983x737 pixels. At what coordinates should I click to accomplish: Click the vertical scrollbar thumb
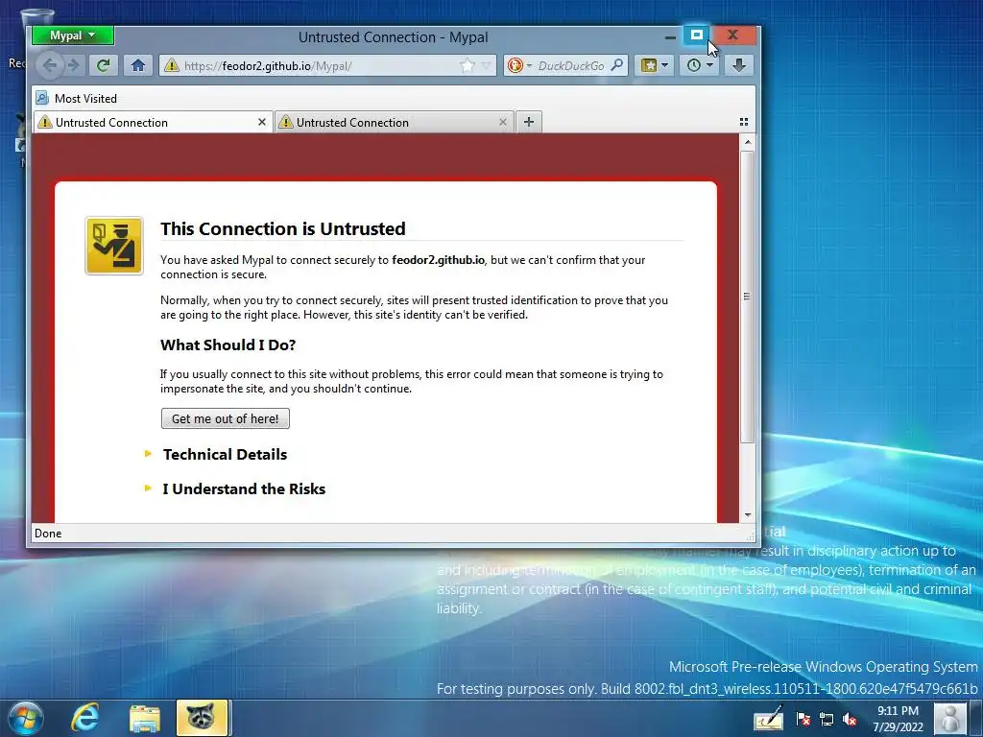coord(747,297)
